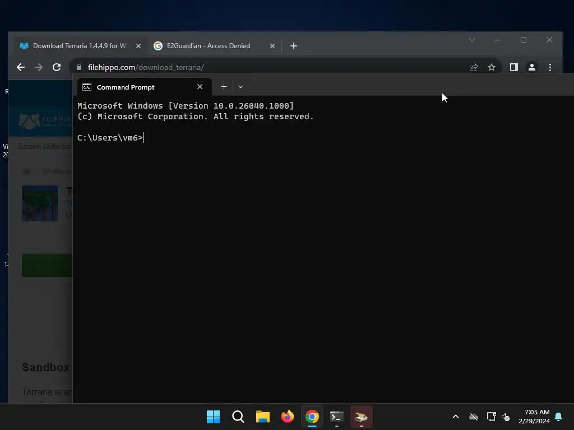The width and height of the screenshot is (574, 430).
Task: Click Chrome's forward navigation arrow
Action: pyautogui.click(x=39, y=67)
